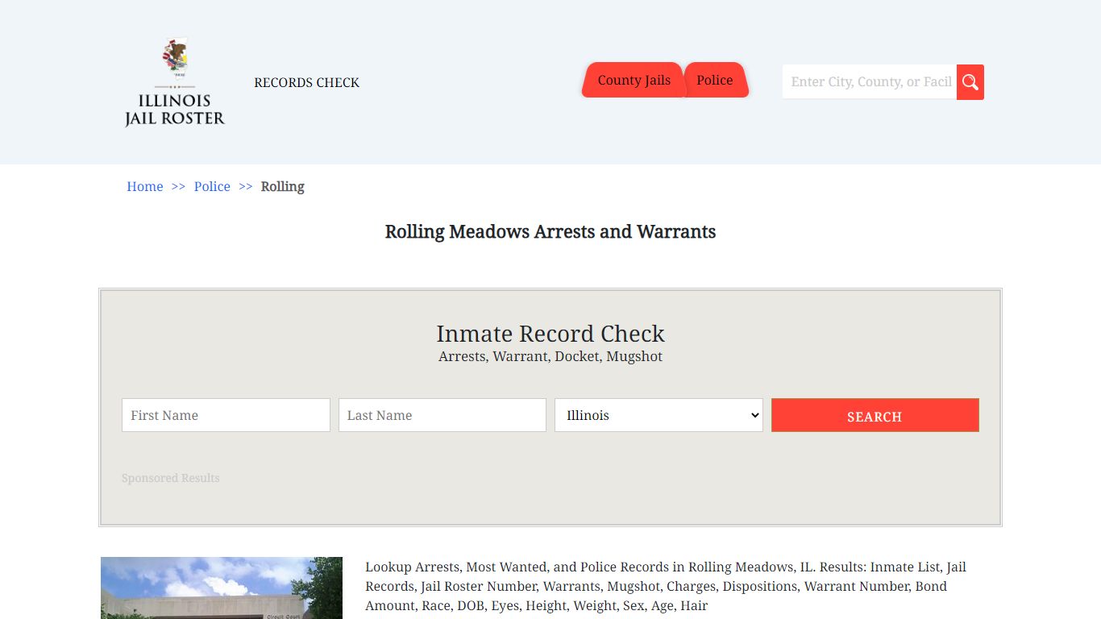Focus the city, county, or facility search field

pos(870,82)
